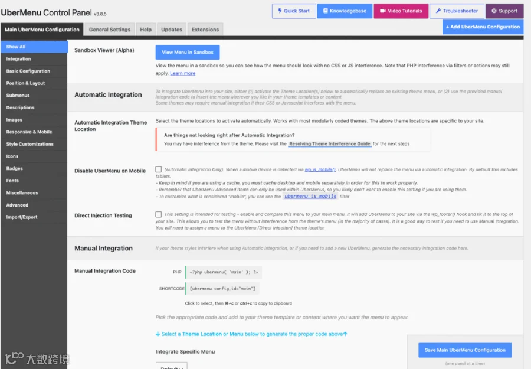Open the Knowledgebase button
Image resolution: width=531 pixels, height=369 pixels.
click(345, 11)
